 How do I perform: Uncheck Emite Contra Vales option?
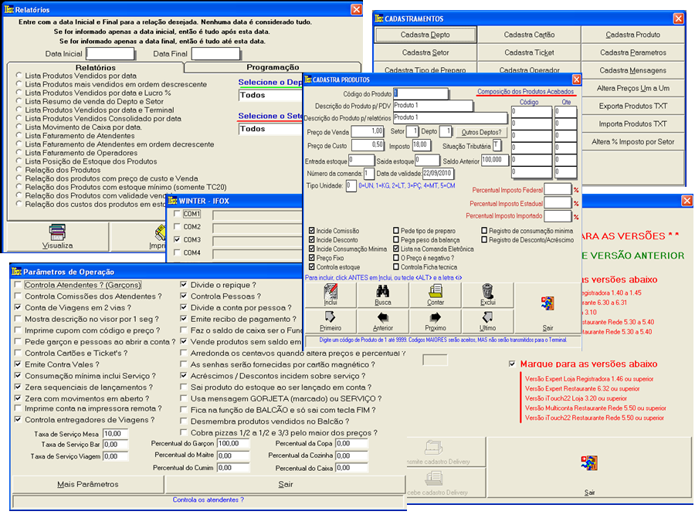click(18, 364)
